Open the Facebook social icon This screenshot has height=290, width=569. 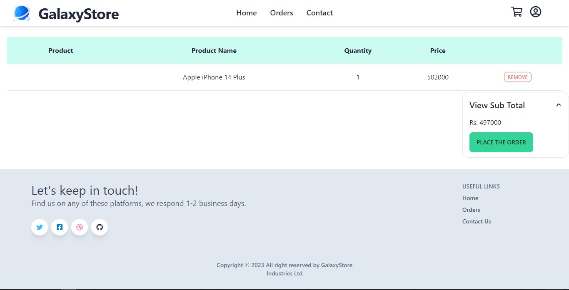60,227
